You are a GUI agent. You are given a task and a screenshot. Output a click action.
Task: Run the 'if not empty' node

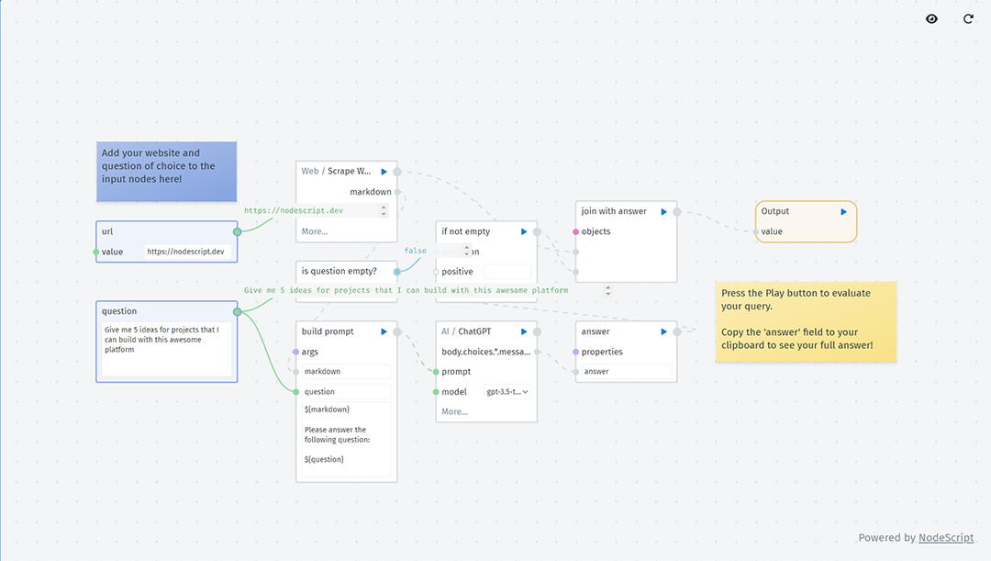[523, 231]
